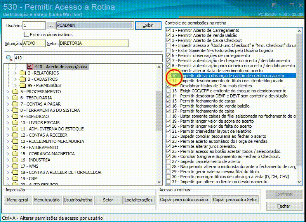This screenshot has width=306, height=222.
Task: Expand the 99 - PERMISSÕES node
Action: (15, 85)
